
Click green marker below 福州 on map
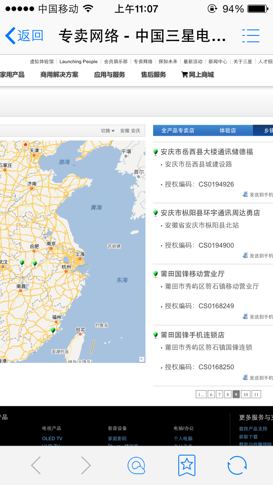coord(53,330)
